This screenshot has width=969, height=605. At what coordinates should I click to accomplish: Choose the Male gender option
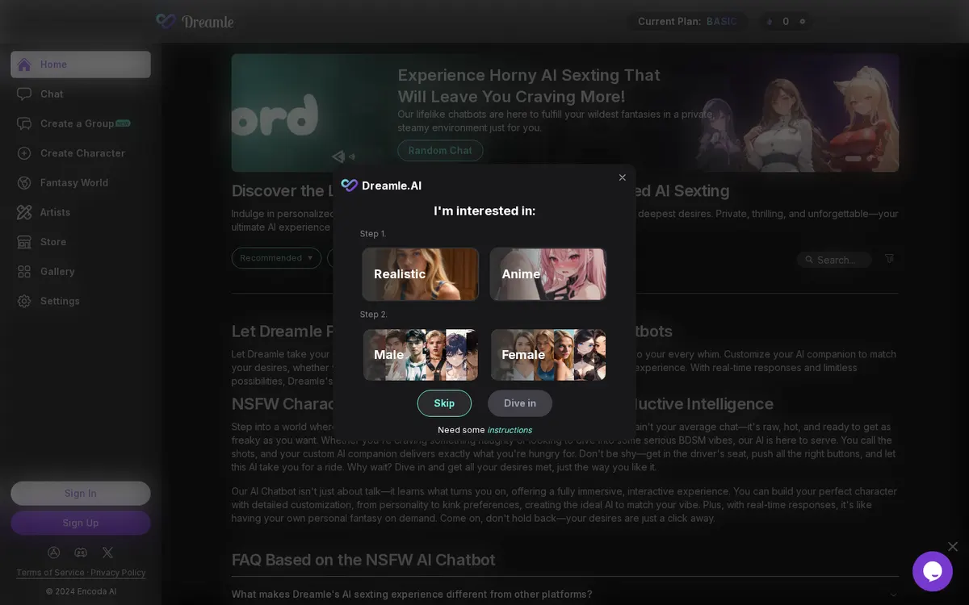tap(420, 355)
